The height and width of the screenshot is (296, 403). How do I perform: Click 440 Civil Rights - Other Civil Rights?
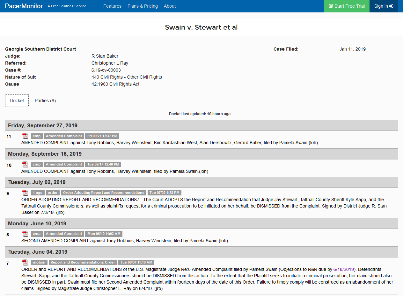[x=127, y=77]
